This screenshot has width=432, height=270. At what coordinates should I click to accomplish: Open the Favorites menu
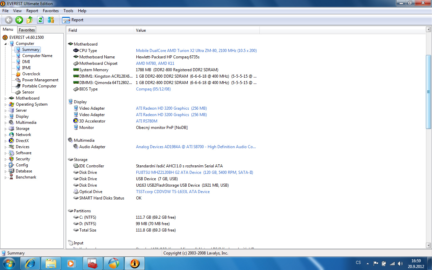pyautogui.click(x=51, y=11)
